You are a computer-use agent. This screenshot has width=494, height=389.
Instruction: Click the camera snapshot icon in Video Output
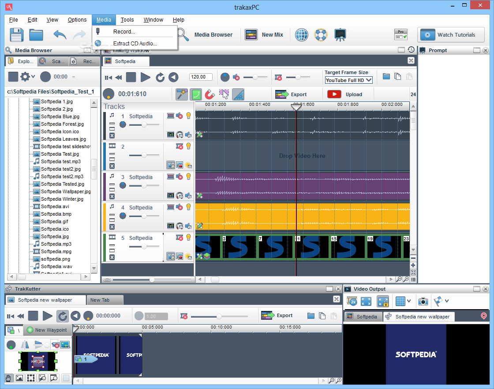click(x=423, y=301)
